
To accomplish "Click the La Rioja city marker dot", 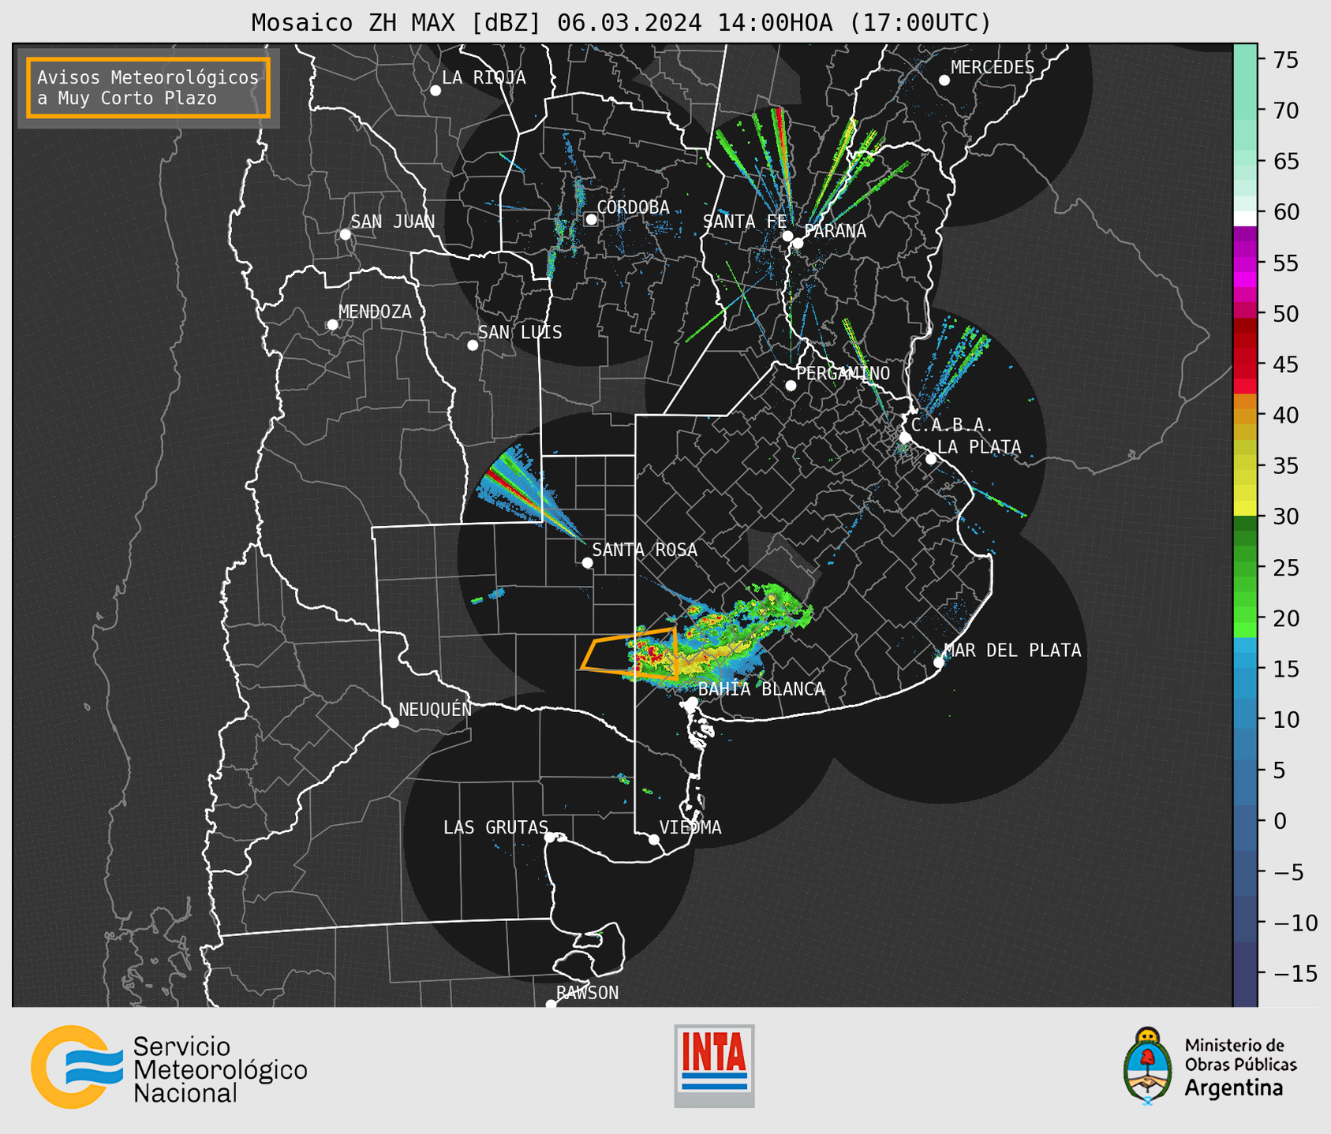I will pyautogui.click(x=436, y=91).
